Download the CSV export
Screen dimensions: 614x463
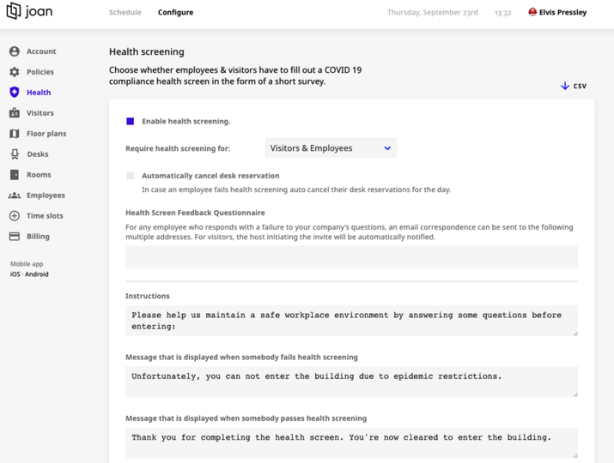coord(574,86)
